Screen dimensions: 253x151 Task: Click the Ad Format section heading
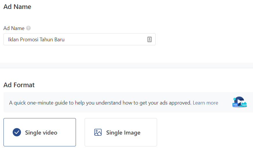[x=19, y=85]
